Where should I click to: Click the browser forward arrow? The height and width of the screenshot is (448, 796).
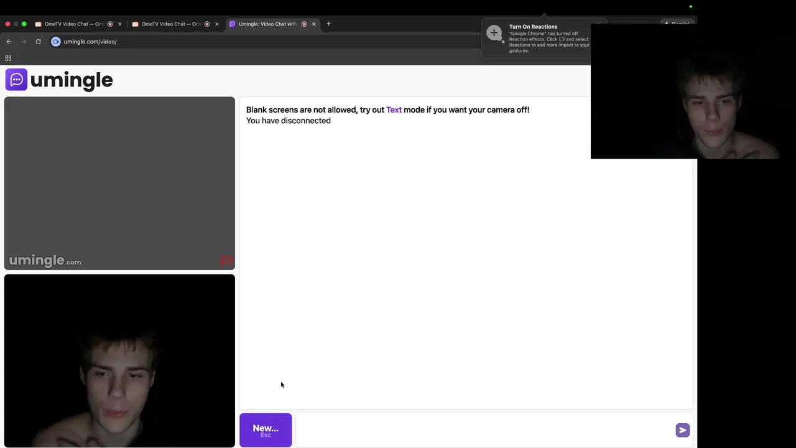[x=24, y=42]
